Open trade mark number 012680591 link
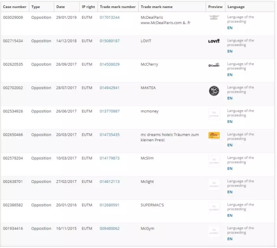The width and height of the screenshot is (277, 248). click(x=110, y=205)
